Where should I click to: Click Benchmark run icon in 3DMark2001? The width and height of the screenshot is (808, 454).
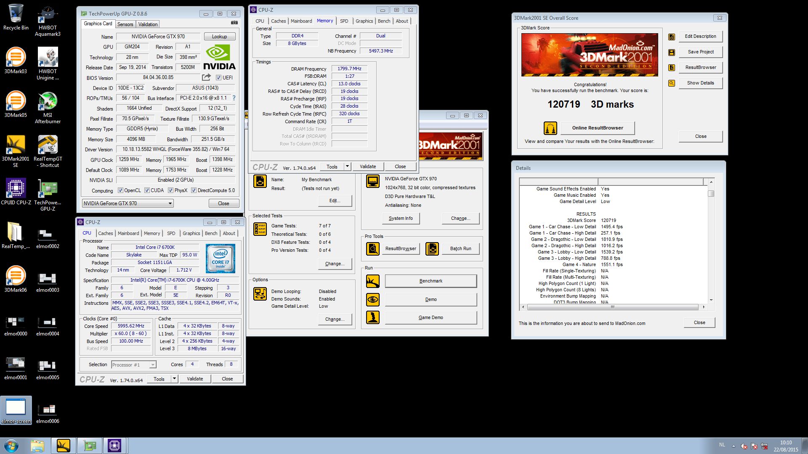coord(372,281)
